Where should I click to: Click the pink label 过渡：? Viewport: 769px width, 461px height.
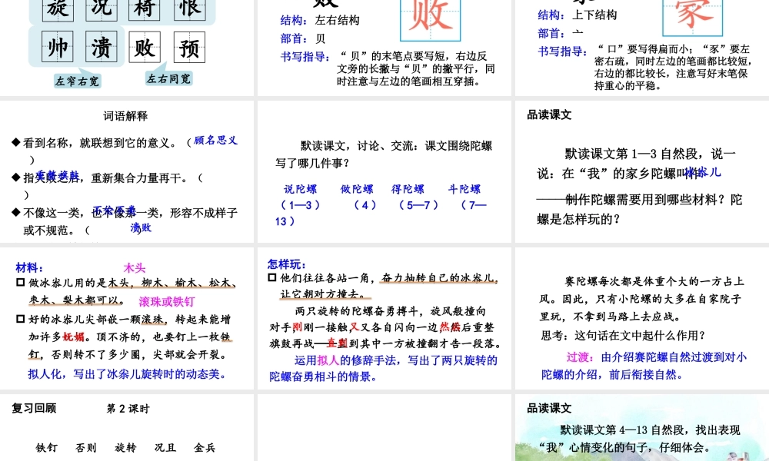580,357
